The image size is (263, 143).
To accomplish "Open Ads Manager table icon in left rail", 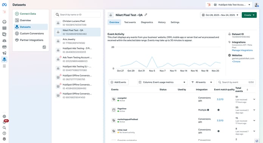I will [5, 28].
